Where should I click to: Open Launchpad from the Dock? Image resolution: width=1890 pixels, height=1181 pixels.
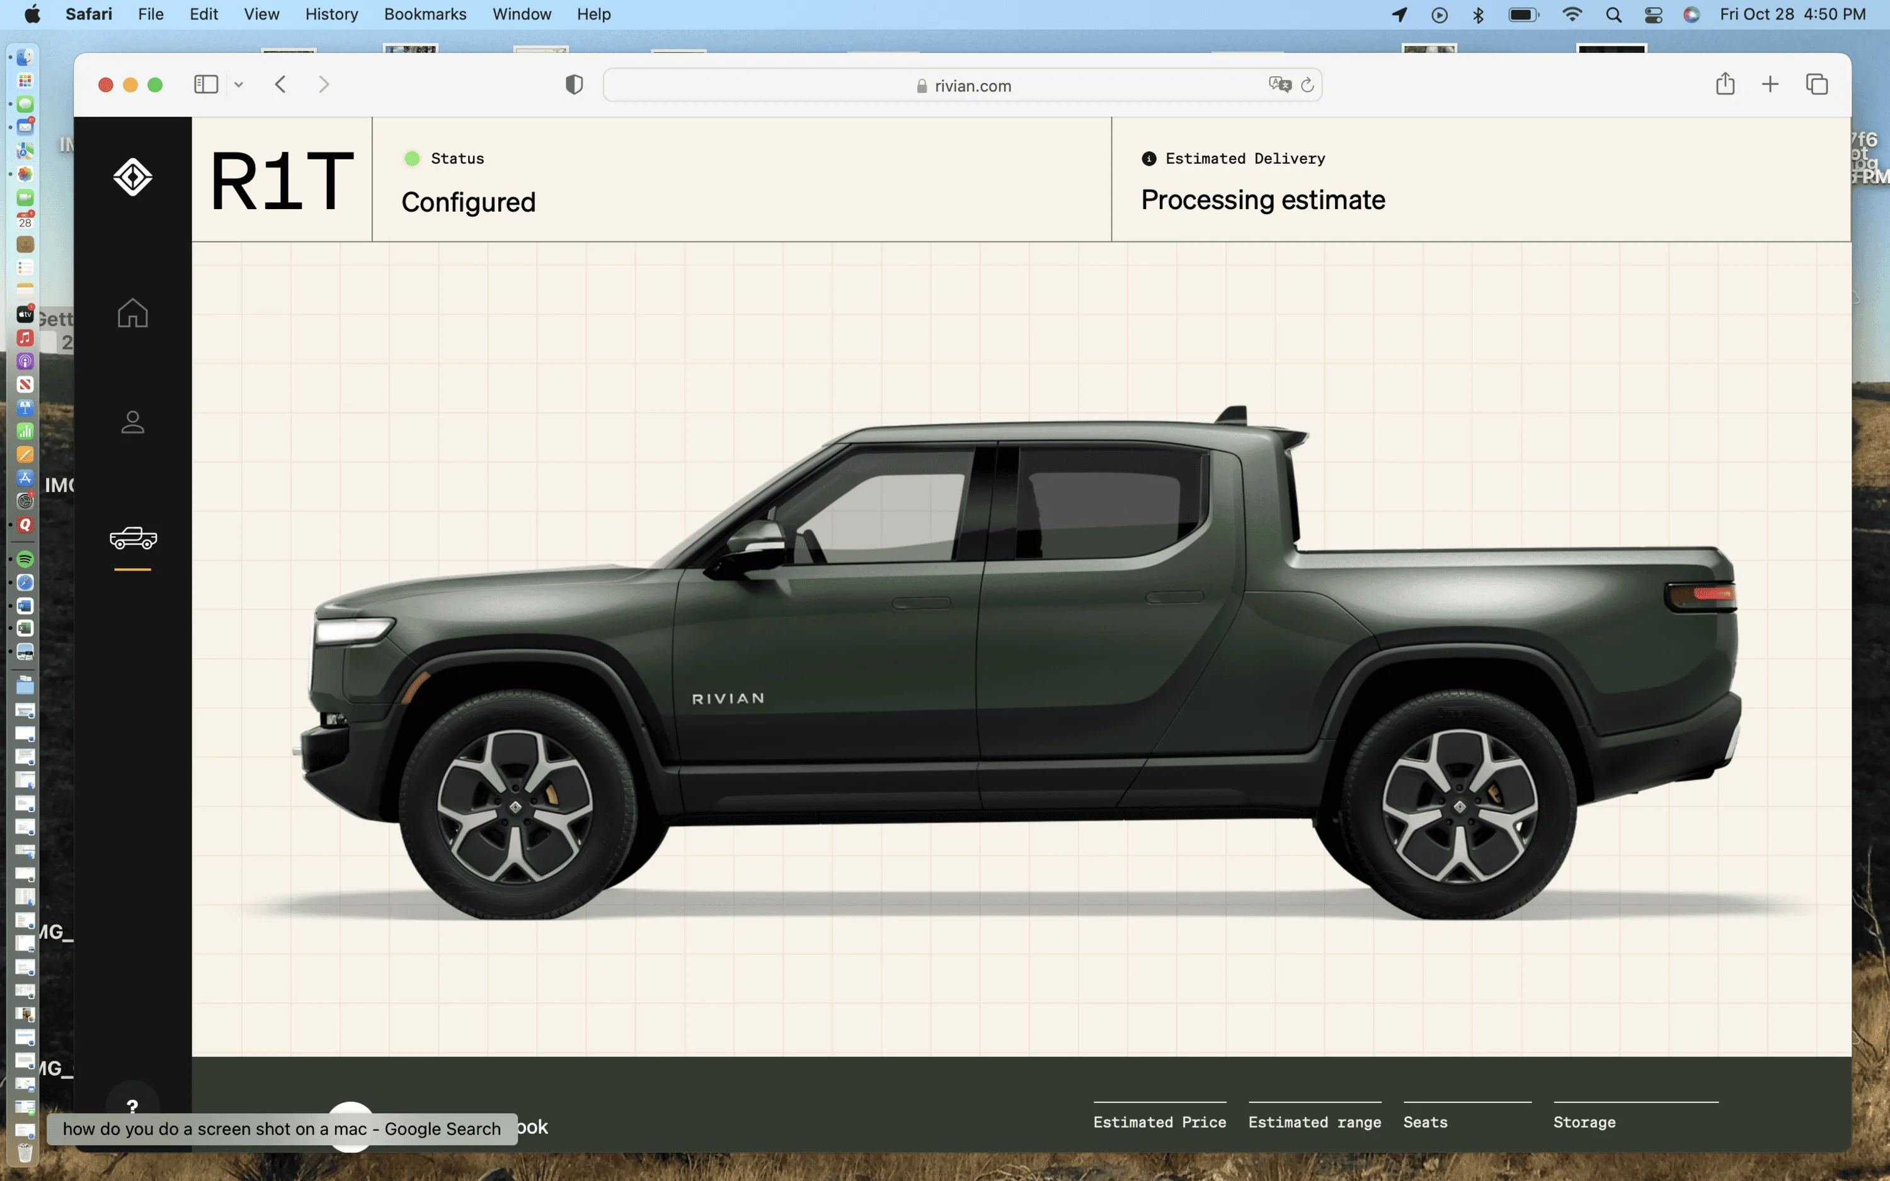coord(25,81)
